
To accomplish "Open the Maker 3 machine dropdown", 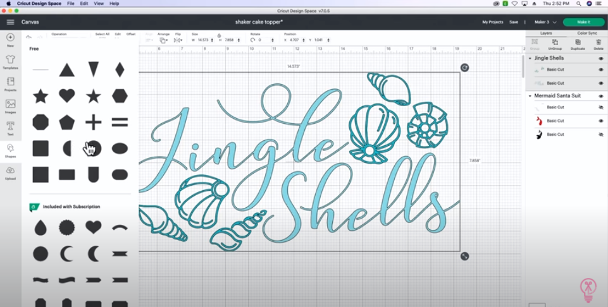I will click(545, 22).
